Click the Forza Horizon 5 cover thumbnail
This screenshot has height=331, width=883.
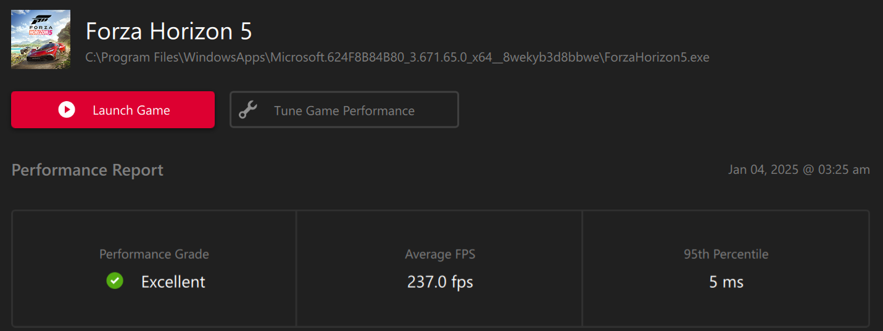41,39
